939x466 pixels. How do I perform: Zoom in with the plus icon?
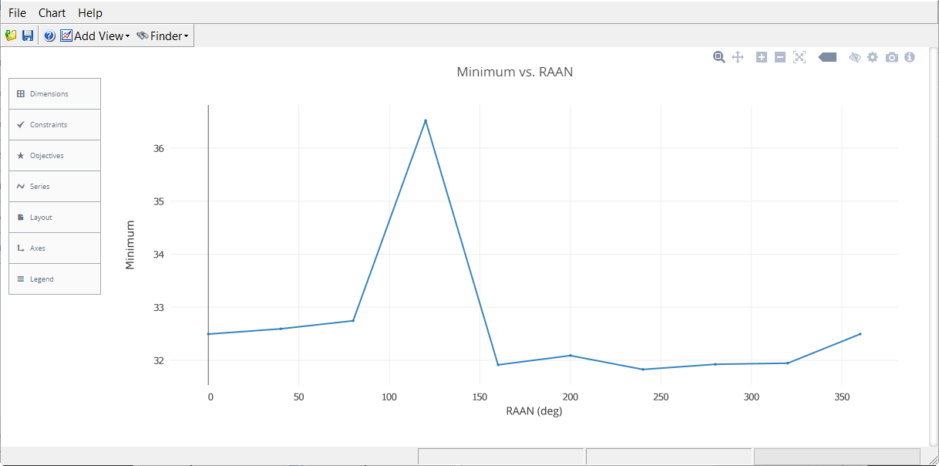(x=762, y=57)
